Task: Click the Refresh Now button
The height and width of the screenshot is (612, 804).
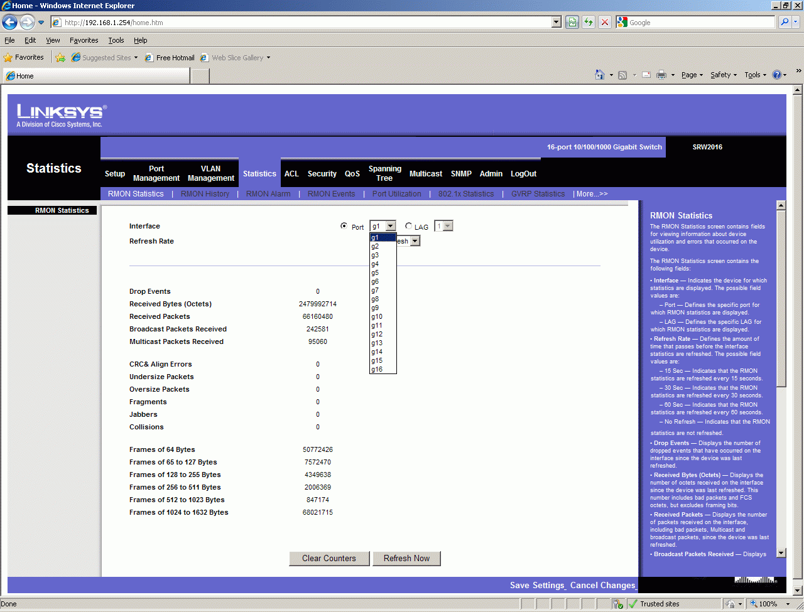Action: pyautogui.click(x=406, y=559)
